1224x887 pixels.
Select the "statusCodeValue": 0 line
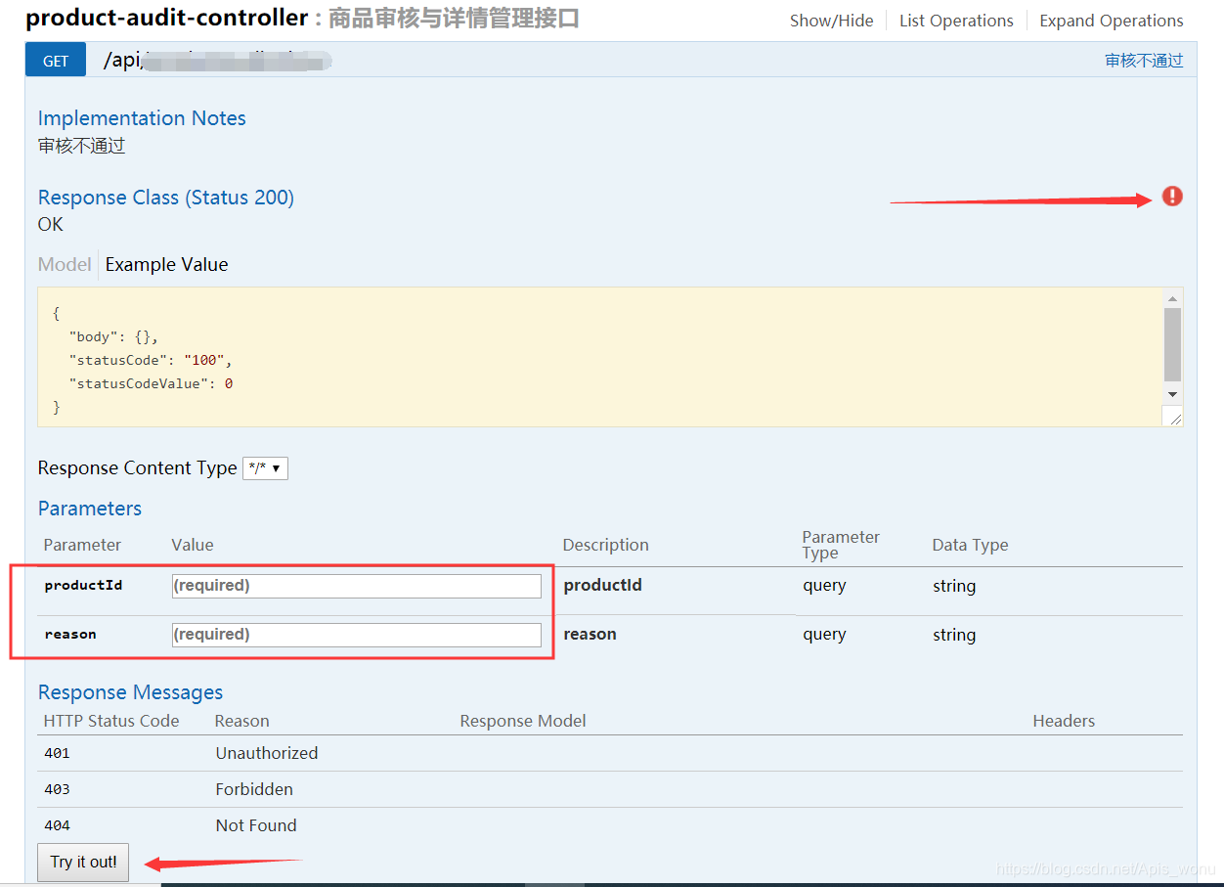[x=150, y=383]
